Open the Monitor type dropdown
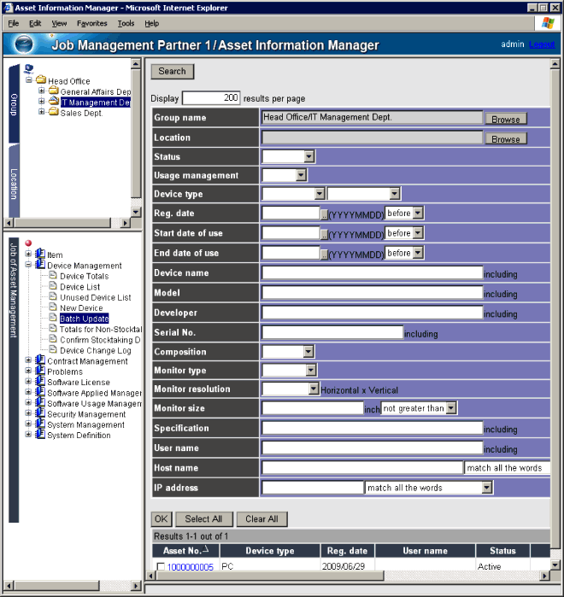Image resolution: width=564 pixels, height=597 pixels. [310, 371]
